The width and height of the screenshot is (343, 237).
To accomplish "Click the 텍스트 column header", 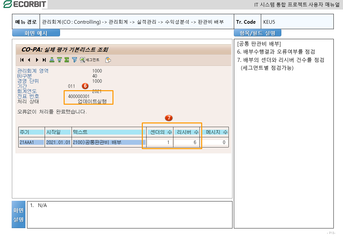I will click(x=108, y=132).
